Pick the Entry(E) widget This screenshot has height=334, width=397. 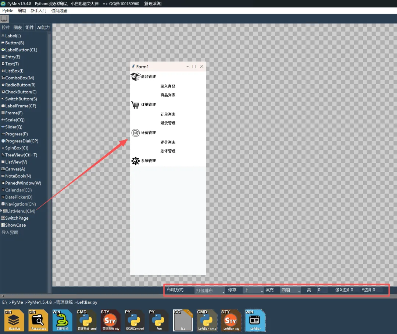[11, 57]
